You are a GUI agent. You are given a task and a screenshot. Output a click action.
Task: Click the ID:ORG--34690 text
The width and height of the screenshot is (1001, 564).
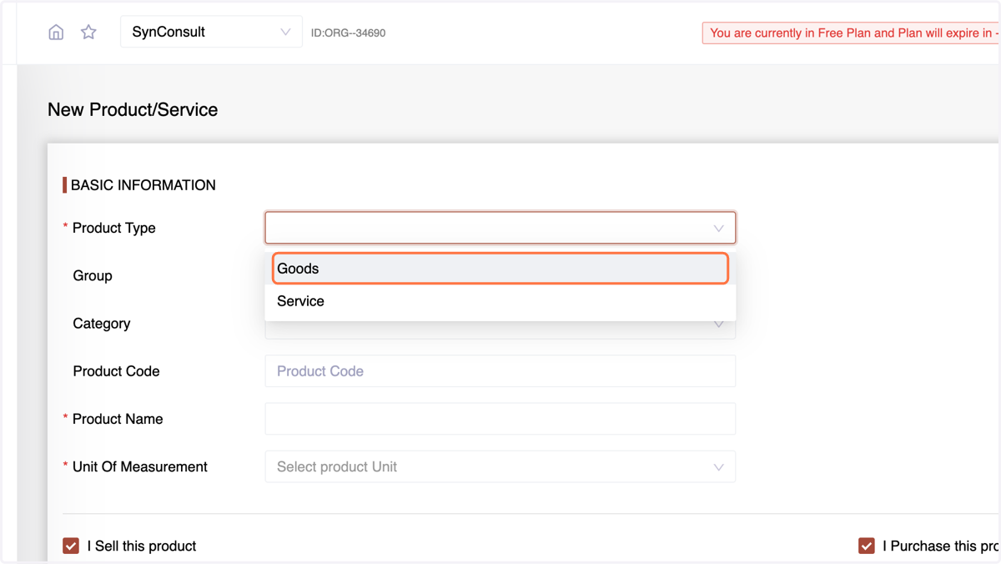348,33
